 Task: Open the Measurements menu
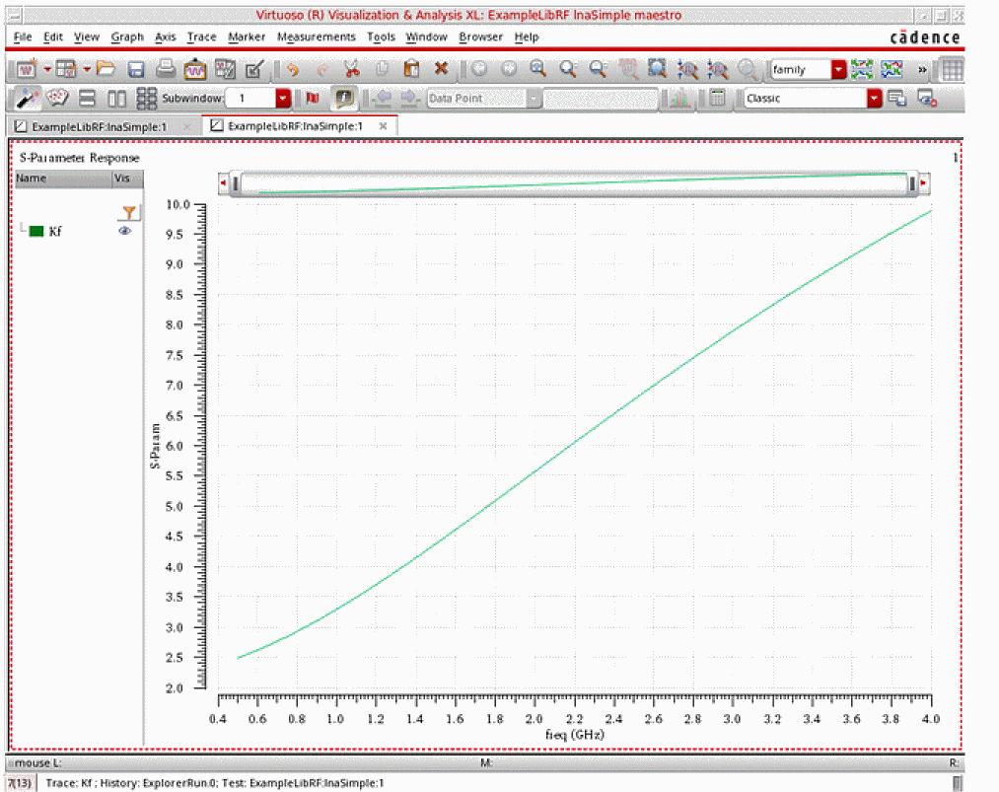(x=316, y=36)
